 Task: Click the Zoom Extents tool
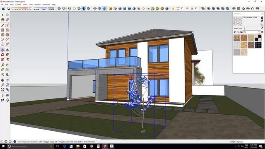[x=2, y=90]
